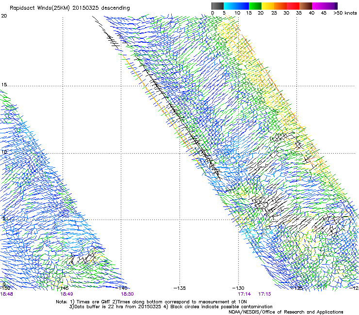359x315 pixels.
Task: Click the blue 10-15 knots legend segment
Action: pyautogui.click(x=243, y=6)
